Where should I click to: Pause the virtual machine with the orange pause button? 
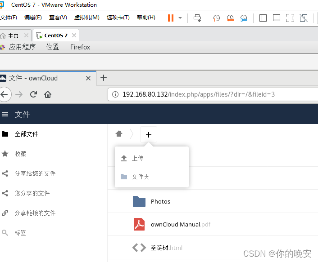(171, 18)
